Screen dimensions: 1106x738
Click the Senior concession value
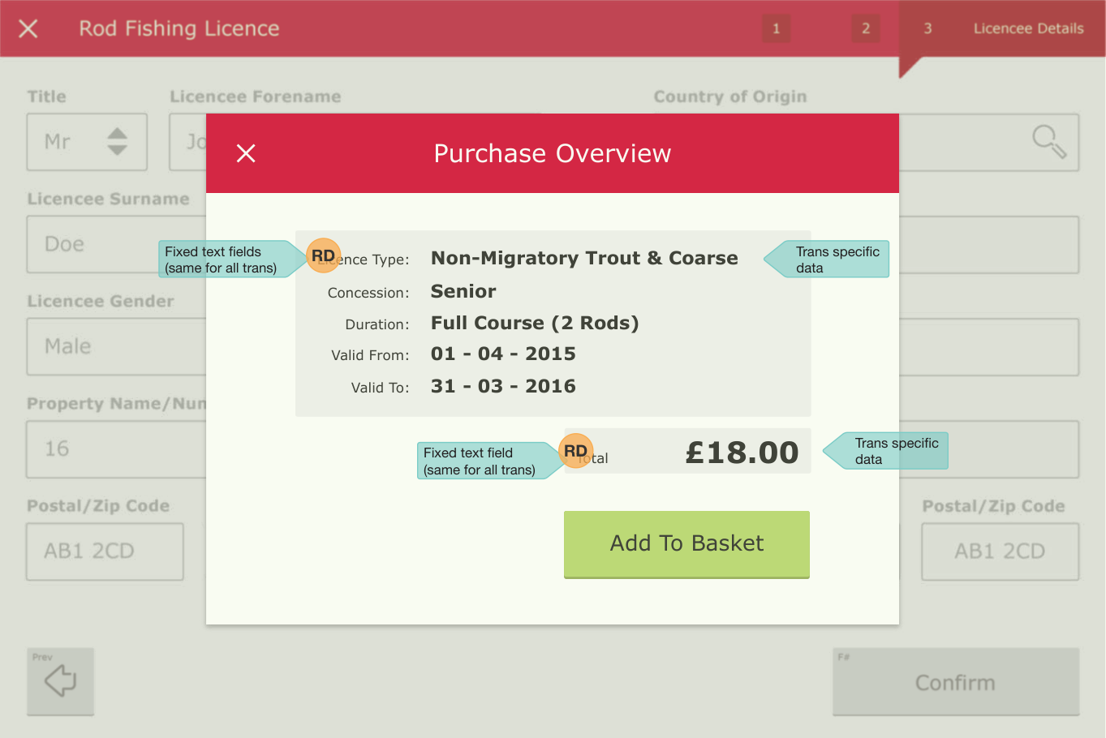tap(463, 291)
